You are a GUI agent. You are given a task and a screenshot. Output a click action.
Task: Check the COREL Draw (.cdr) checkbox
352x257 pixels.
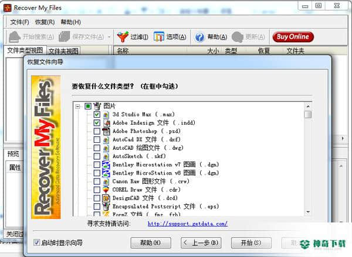click(x=97, y=190)
